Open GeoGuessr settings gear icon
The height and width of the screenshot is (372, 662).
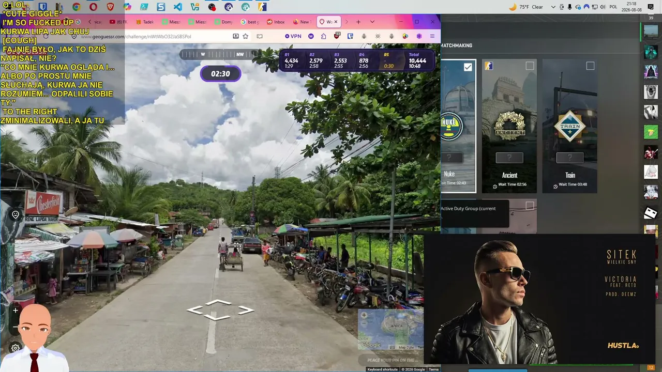tap(16, 348)
